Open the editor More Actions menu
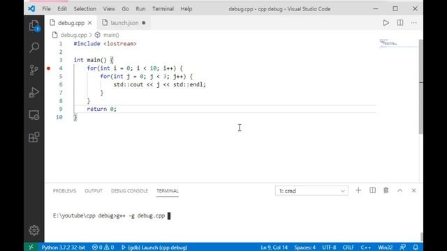This screenshot has width=447, height=251. (x=413, y=23)
